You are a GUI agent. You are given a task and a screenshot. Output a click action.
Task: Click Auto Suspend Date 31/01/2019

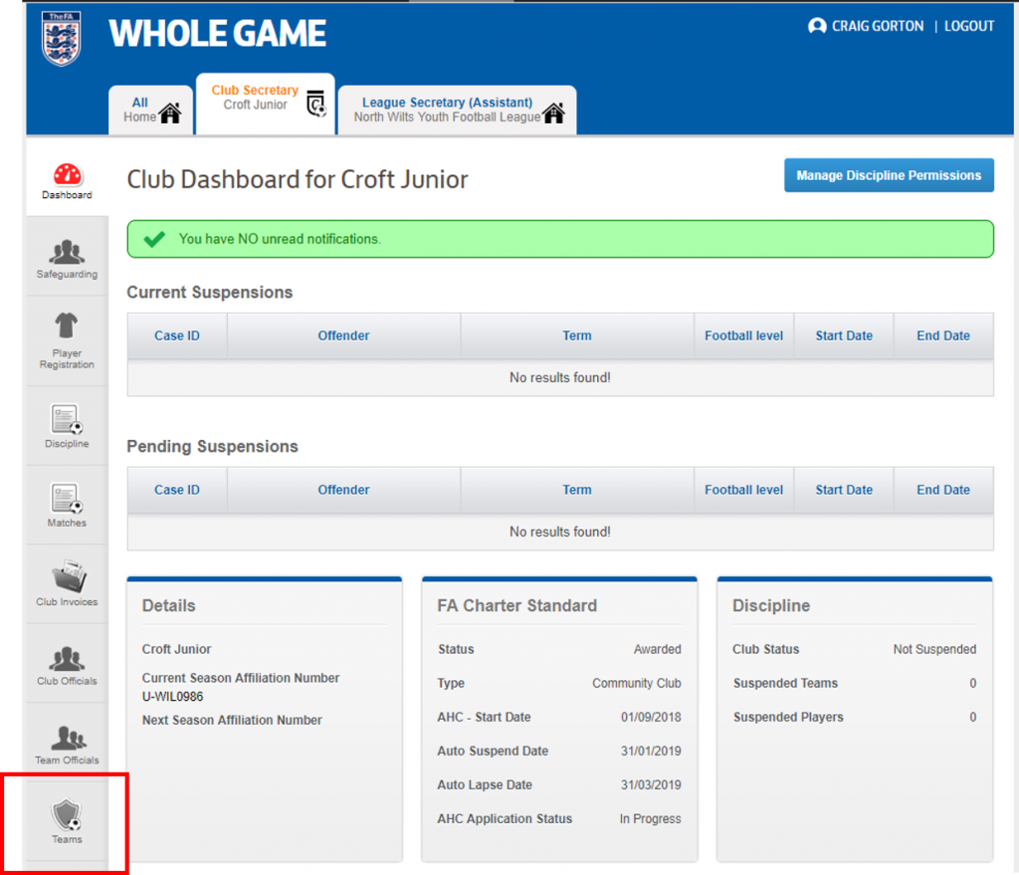click(651, 751)
